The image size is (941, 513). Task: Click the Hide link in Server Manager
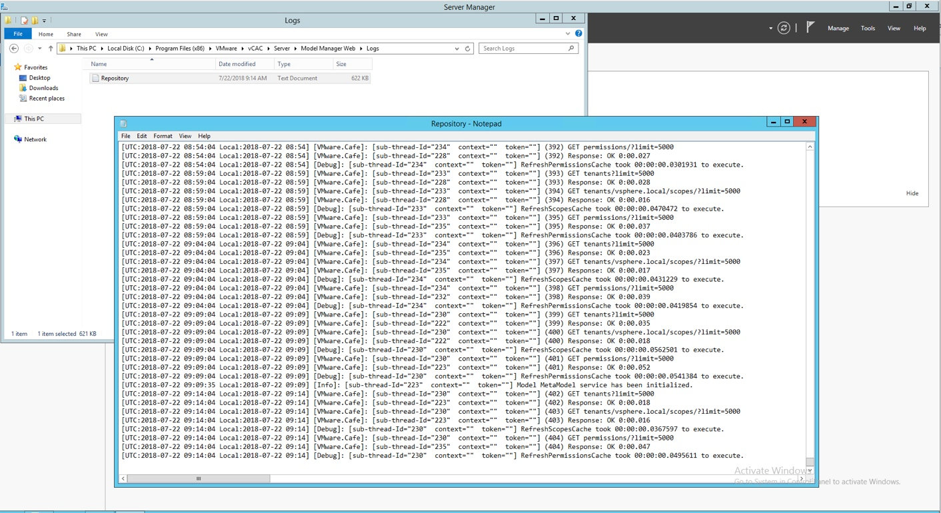click(x=912, y=193)
